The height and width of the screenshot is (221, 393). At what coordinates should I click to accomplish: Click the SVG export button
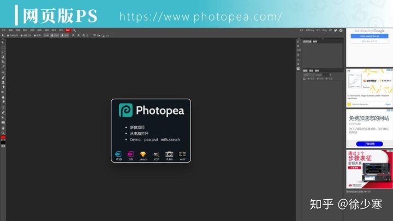click(x=64, y=35)
